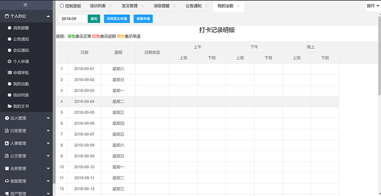Image resolution: width=381 pixels, height=196 pixels.
Task: Switch to the 发文管理 tab
Action: click(x=132, y=6)
